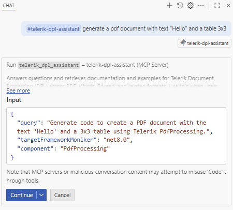Click the "component" key in JSON
This screenshot has height=210, width=233.
(35, 148)
